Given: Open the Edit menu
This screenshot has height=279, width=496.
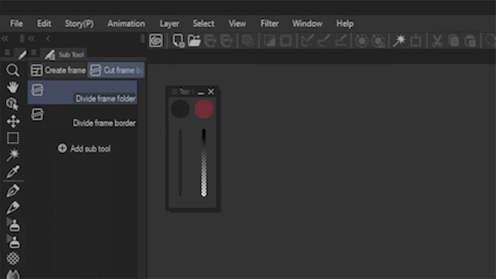Looking at the screenshot, I should tap(44, 24).
